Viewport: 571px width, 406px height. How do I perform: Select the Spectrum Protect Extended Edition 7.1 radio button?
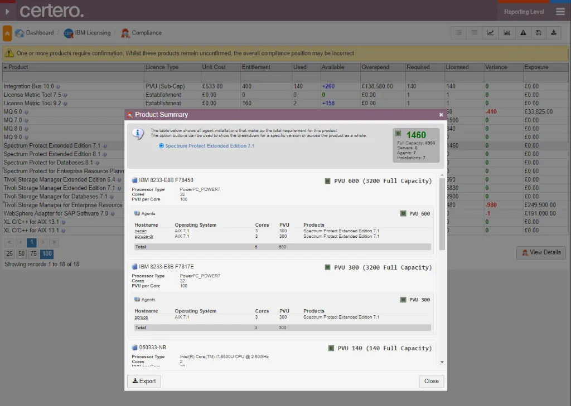tap(162, 146)
